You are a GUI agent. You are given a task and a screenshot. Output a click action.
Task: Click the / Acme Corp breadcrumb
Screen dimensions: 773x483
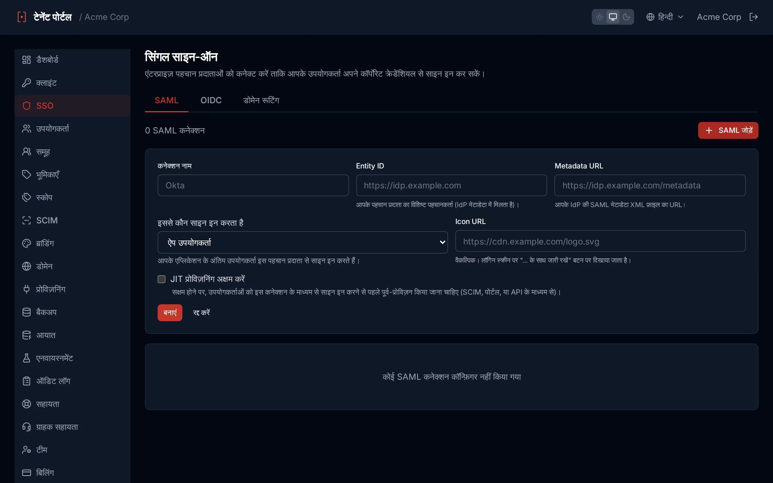coord(104,17)
